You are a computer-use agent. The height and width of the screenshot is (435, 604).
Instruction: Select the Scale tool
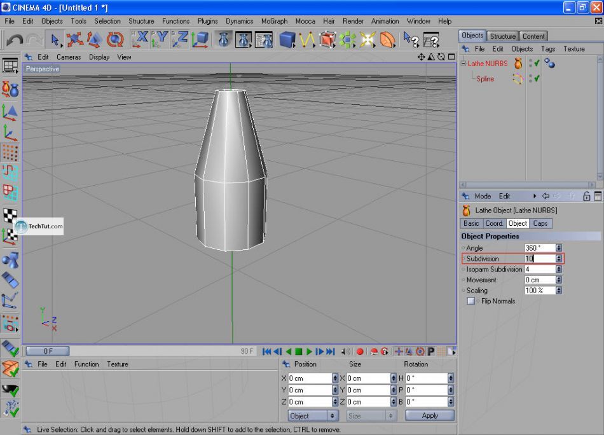pos(94,39)
